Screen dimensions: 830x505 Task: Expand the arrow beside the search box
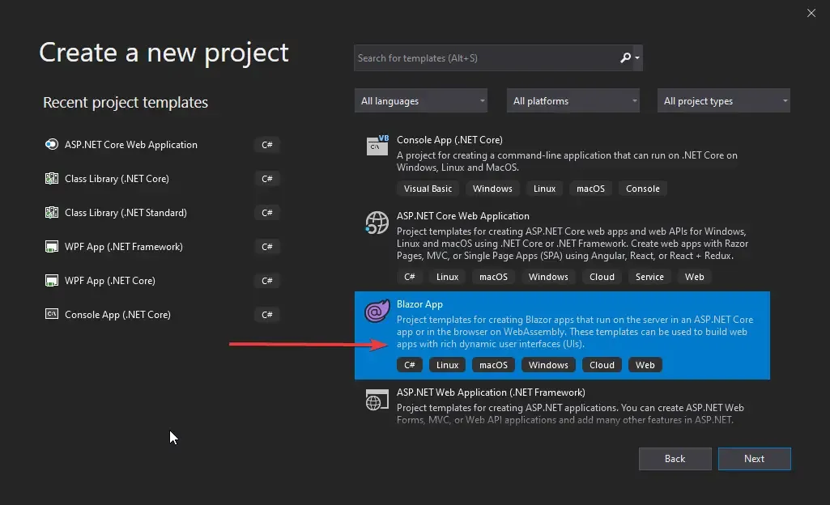(x=638, y=57)
